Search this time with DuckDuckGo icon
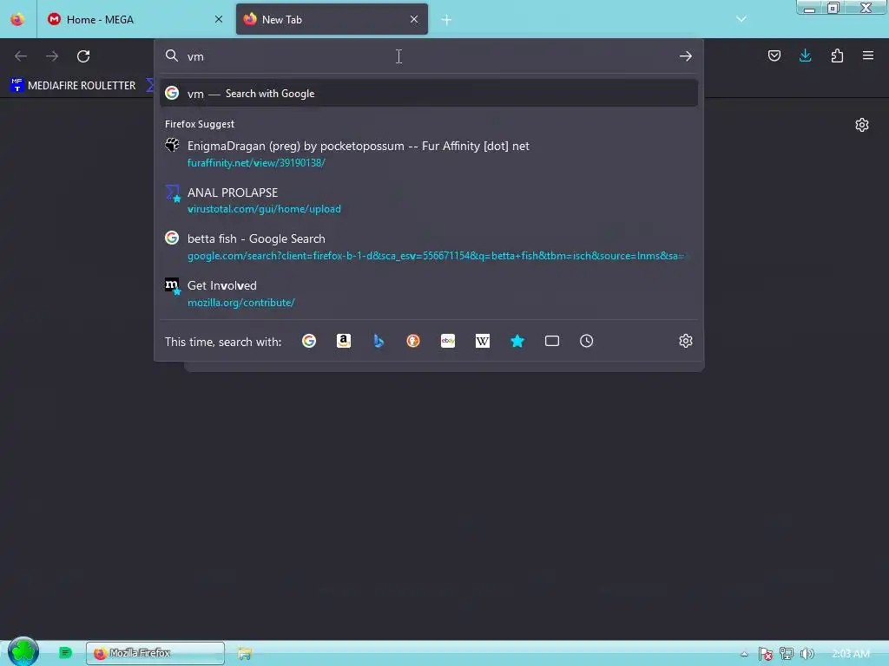 click(413, 341)
